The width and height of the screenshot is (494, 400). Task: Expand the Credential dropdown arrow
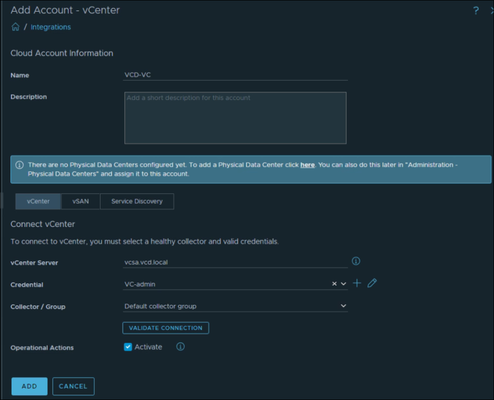(x=343, y=284)
